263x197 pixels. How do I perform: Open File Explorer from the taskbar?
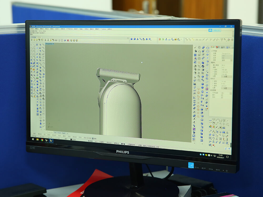pyautogui.click(x=37, y=139)
